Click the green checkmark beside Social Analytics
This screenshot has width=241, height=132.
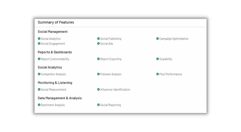click(39, 39)
